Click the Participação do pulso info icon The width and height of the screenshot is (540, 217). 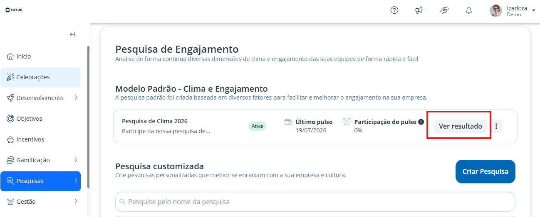click(x=421, y=122)
